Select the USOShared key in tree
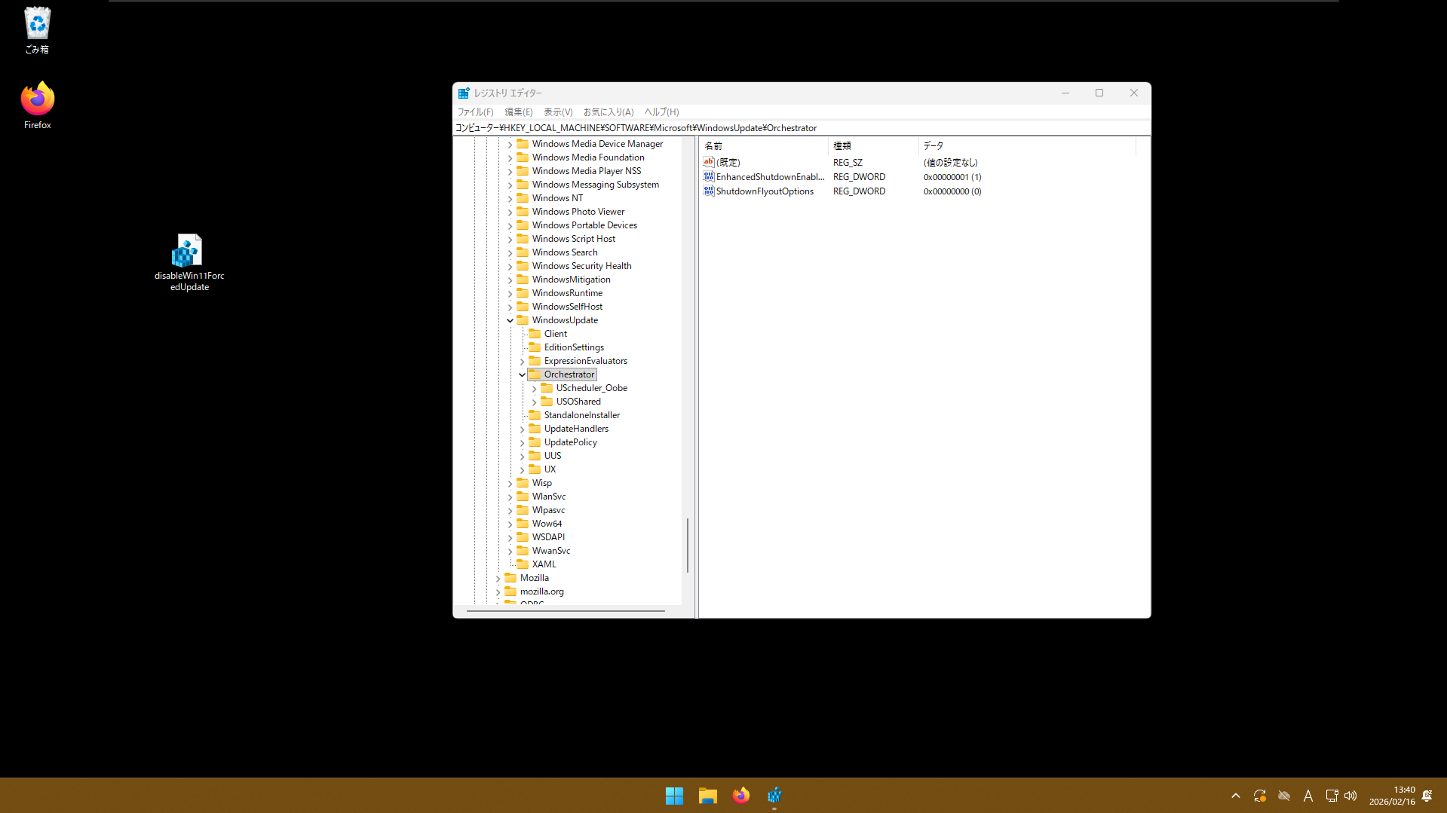The height and width of the screenshot is (813, 1447). (x=578, y=402)
